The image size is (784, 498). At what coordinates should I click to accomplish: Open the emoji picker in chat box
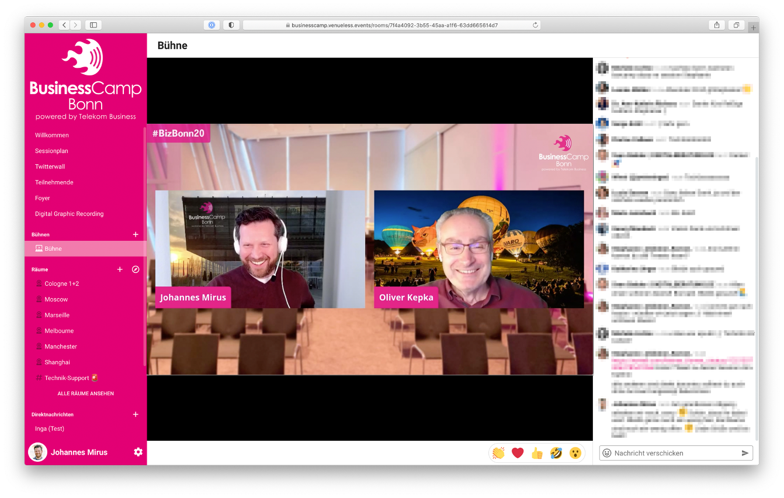[x=607, y=453]
